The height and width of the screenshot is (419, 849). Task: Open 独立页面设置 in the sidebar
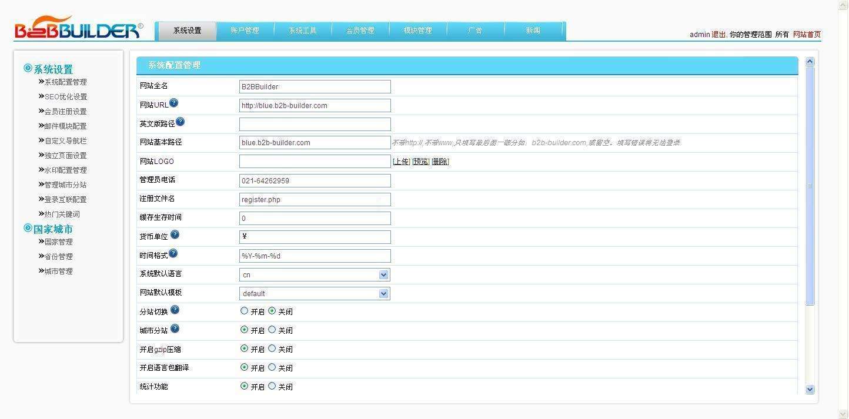[65, 156]
